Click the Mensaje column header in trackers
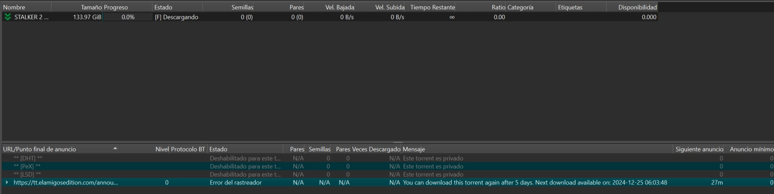The image size is (774, 194). click(x=414, y=149)
